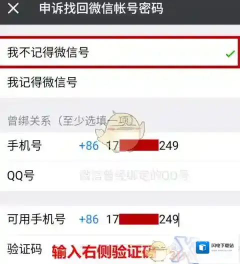
Task: Tap the 验证码 row label
Action: click(24, 249)
